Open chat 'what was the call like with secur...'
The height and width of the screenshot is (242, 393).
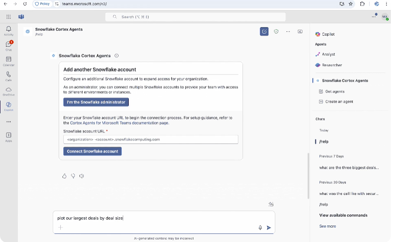349,194
